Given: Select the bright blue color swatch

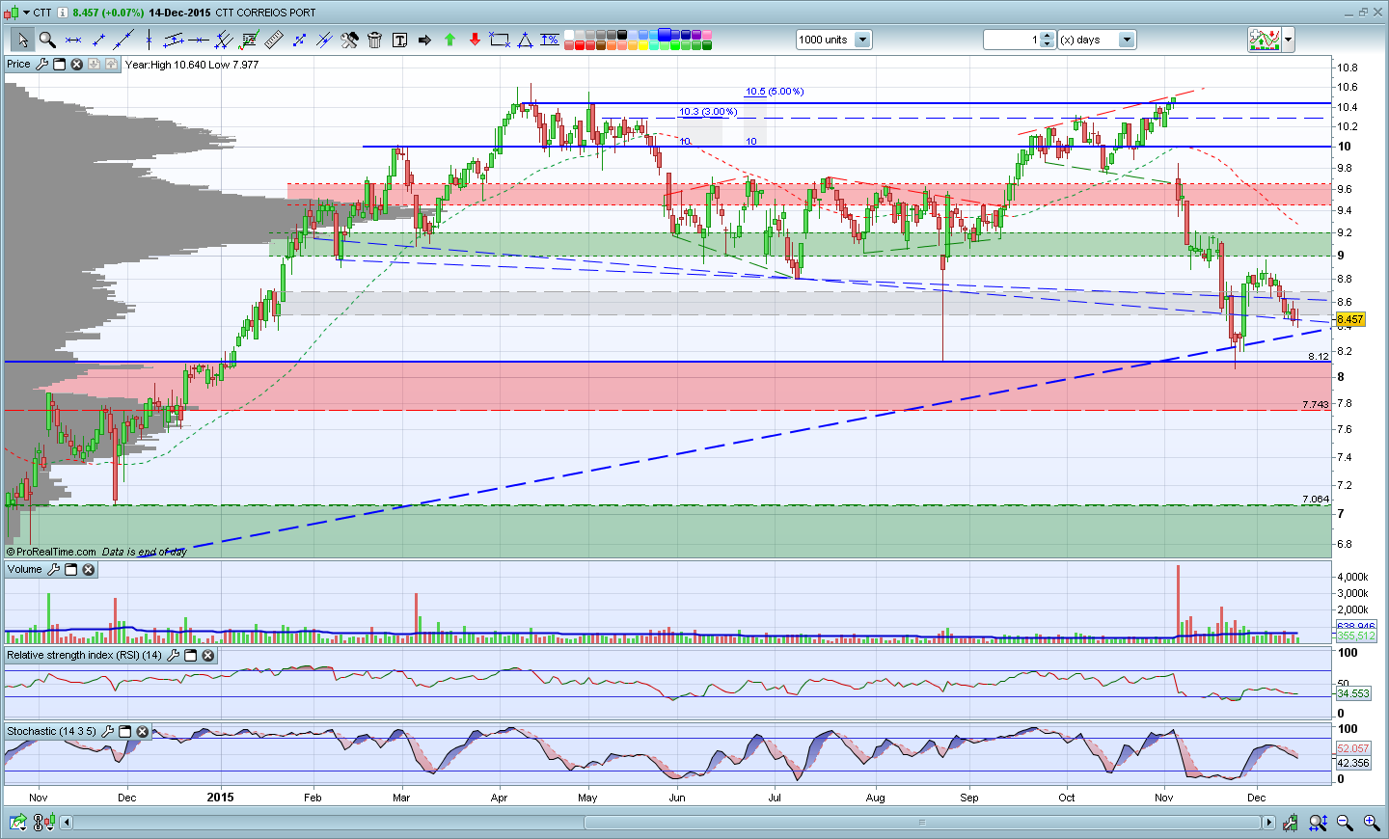Looking at the screenshot, I should point(666,35).
